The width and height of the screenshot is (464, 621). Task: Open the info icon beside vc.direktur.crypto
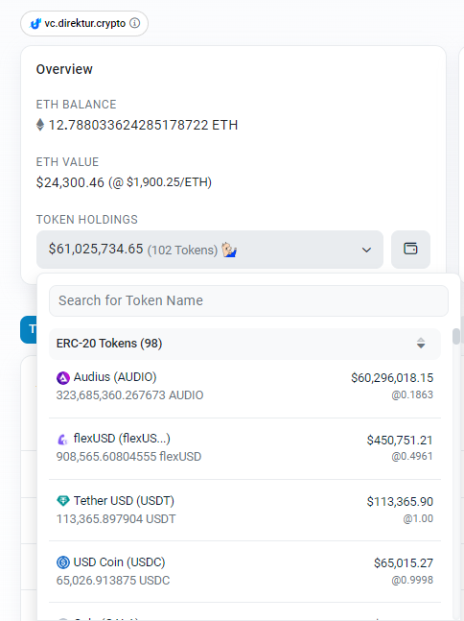point(134,23)
